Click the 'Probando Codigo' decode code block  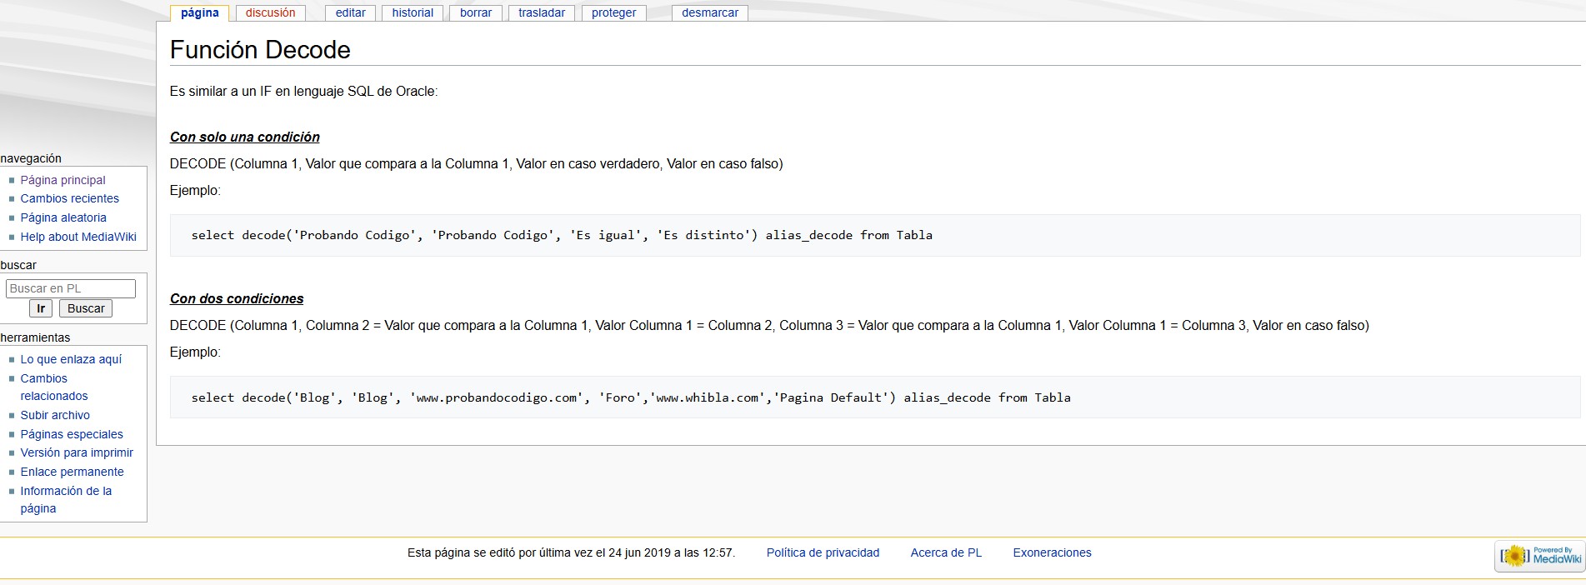coord(875,235)
